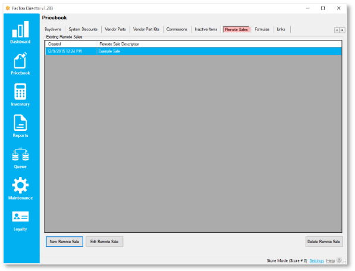The image size is (355, 271).
Task: Click the New Remote Sale button
Action: [x=65, y=242]
